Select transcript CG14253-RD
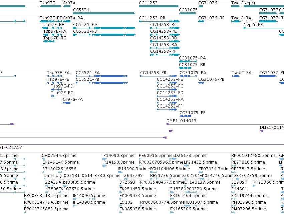Image resolution: width=284 pixels, height=214 pixels. (x=165, y=41)
